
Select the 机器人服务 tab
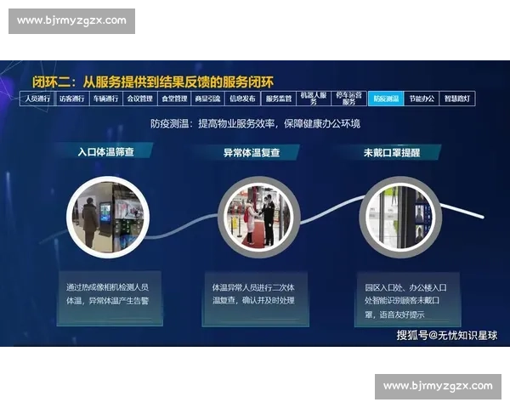(314, 99)
